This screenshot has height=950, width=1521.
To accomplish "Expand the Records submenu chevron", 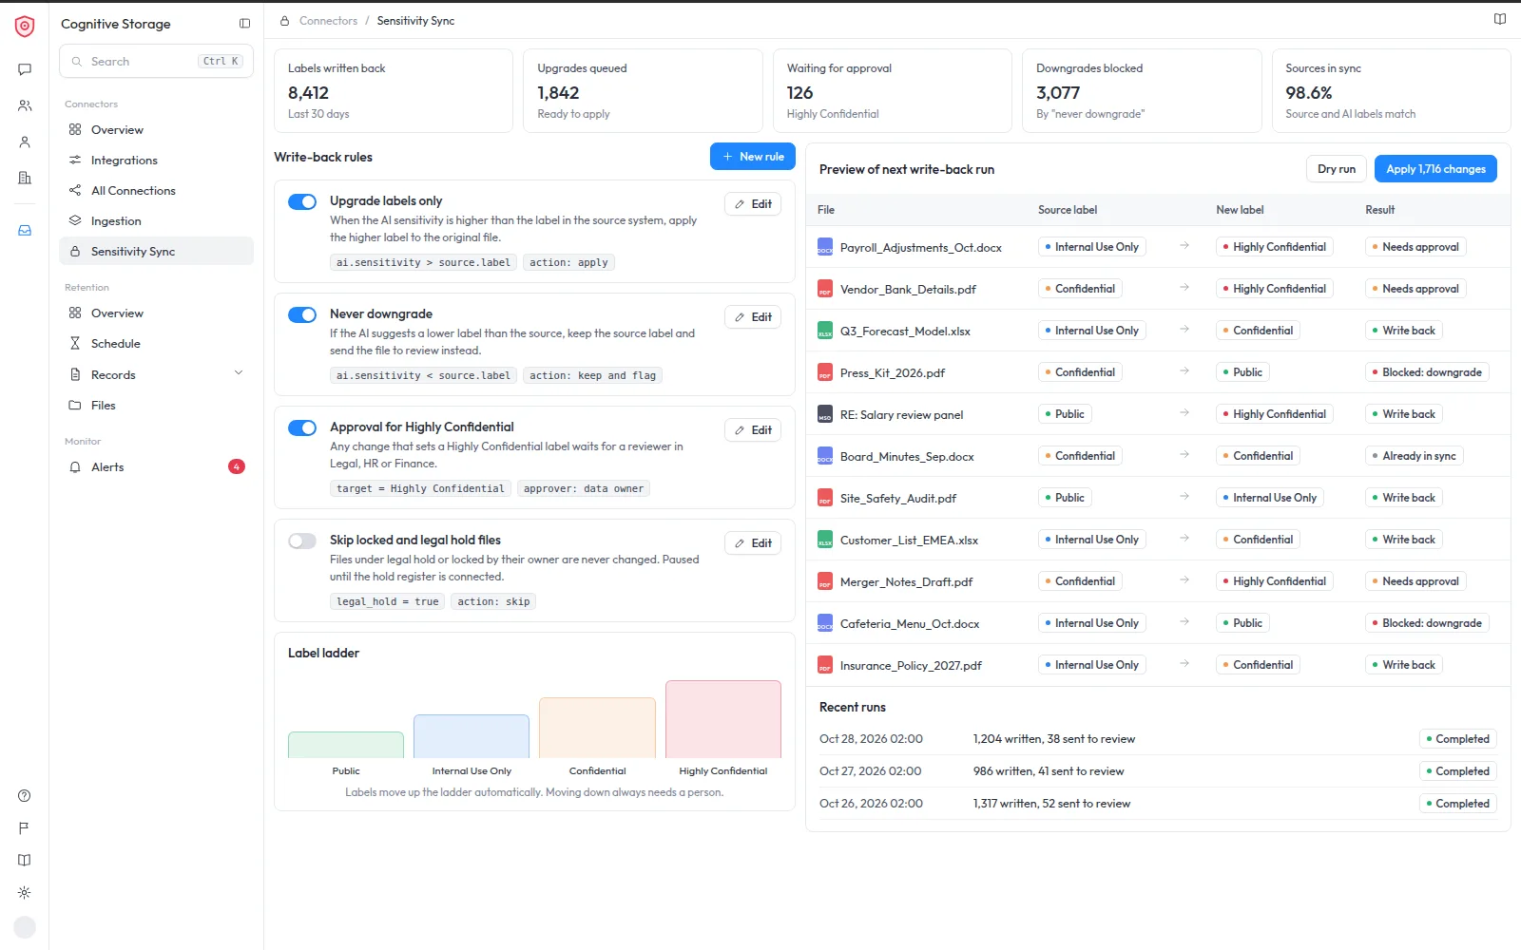I will click(239, 373).
